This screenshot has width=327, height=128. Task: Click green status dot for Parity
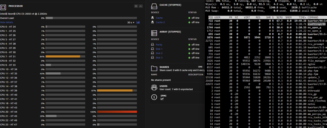click(x=189, y=44)
